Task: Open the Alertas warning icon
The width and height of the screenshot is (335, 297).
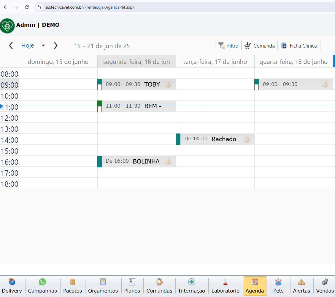Action: 301,282
